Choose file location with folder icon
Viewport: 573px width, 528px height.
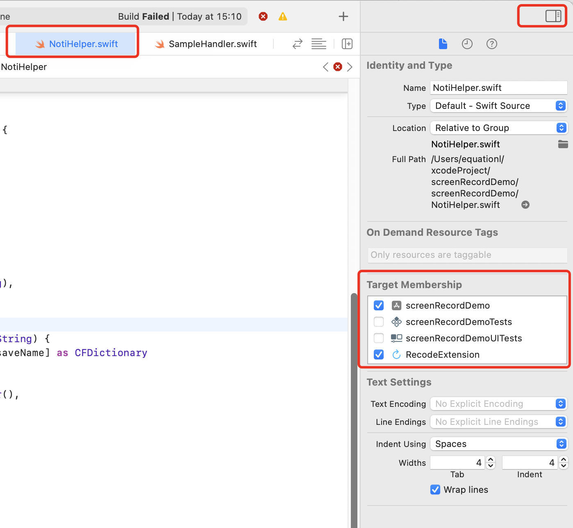point(563,144)
